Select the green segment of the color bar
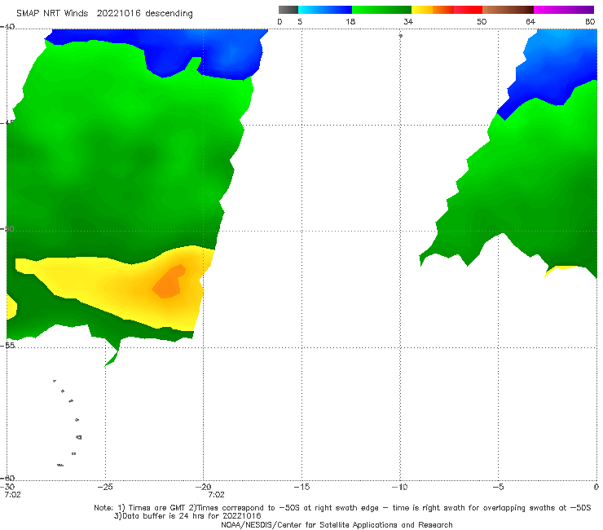The height and width of the screenshot is (530, 603). (x=381, y=10)
